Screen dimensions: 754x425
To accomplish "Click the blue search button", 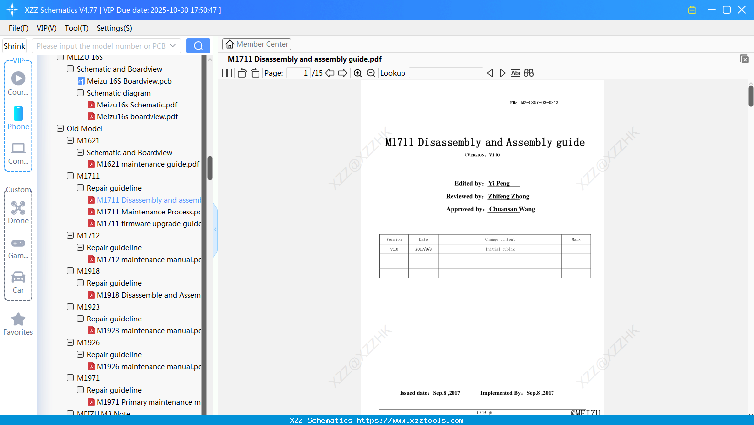I will (x=198, y=46).
